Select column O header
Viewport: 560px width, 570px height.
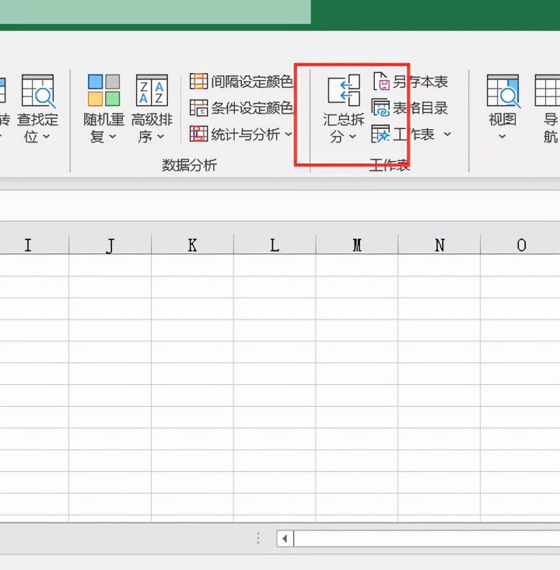click(x=520, y=245)
